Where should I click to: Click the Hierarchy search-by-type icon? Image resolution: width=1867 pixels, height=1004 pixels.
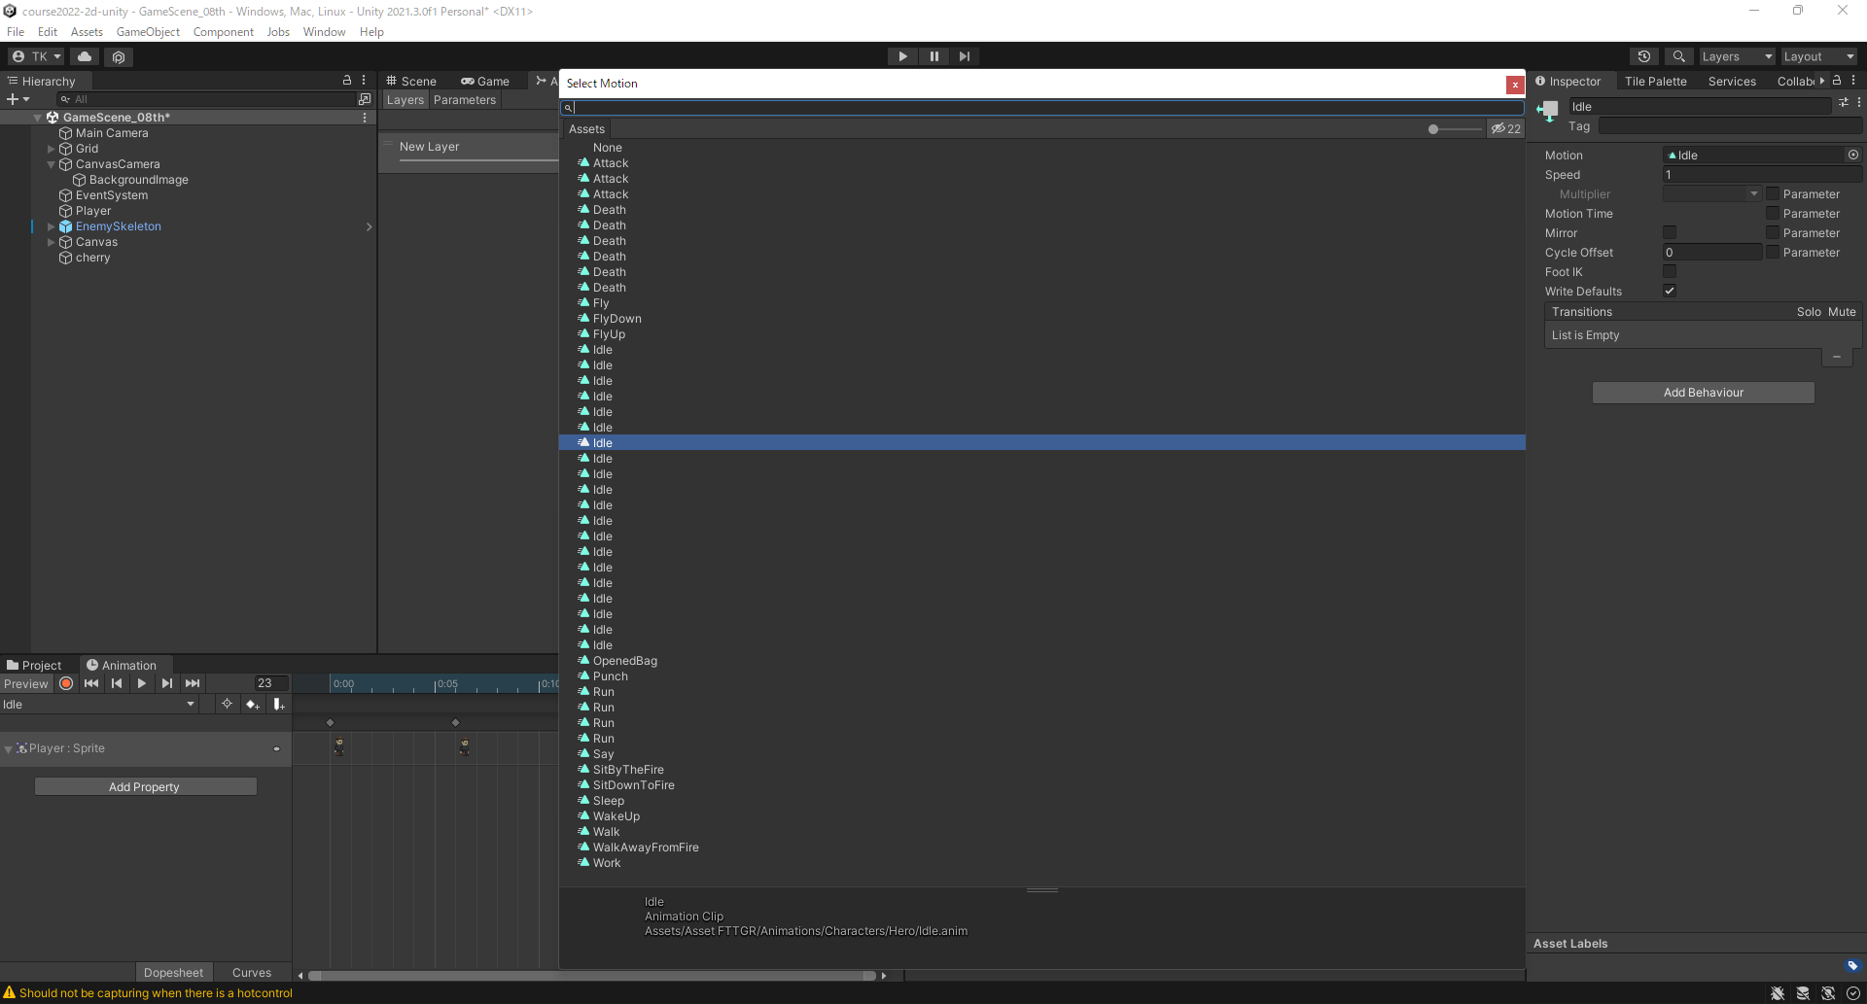(x=365, y=99)
